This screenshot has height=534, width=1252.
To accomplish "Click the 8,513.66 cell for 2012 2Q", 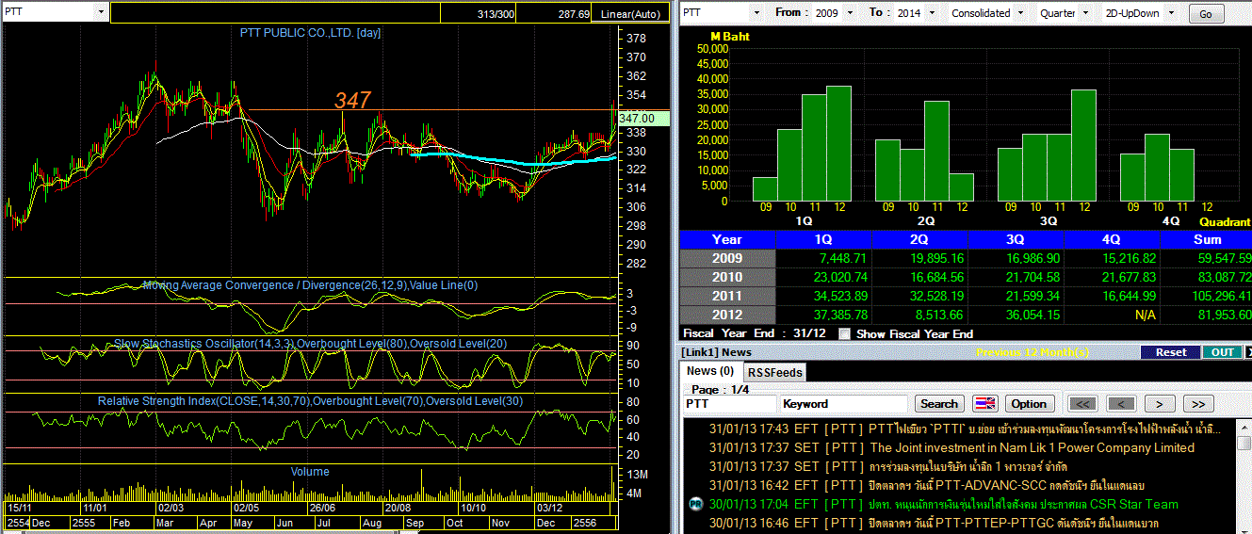I will [x=919, y=315].
